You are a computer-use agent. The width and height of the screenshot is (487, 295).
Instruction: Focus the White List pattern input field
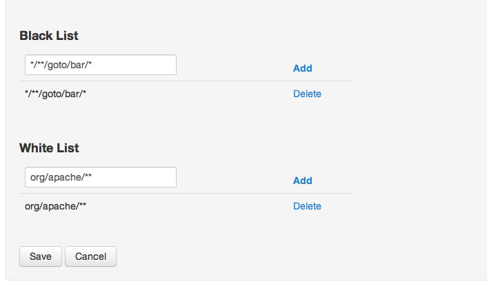pyautogui.click(x=100, y=177)
